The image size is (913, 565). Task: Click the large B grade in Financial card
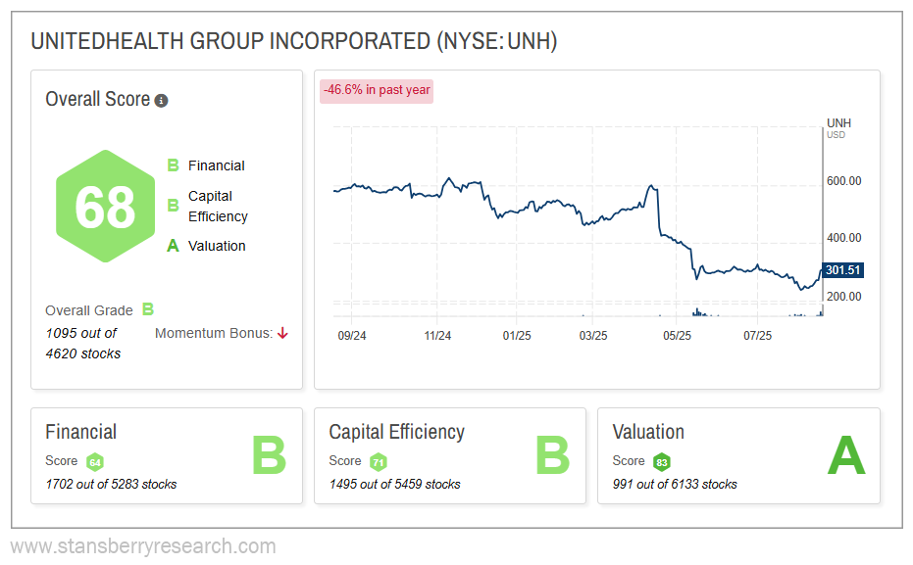[x=268, y=456]
